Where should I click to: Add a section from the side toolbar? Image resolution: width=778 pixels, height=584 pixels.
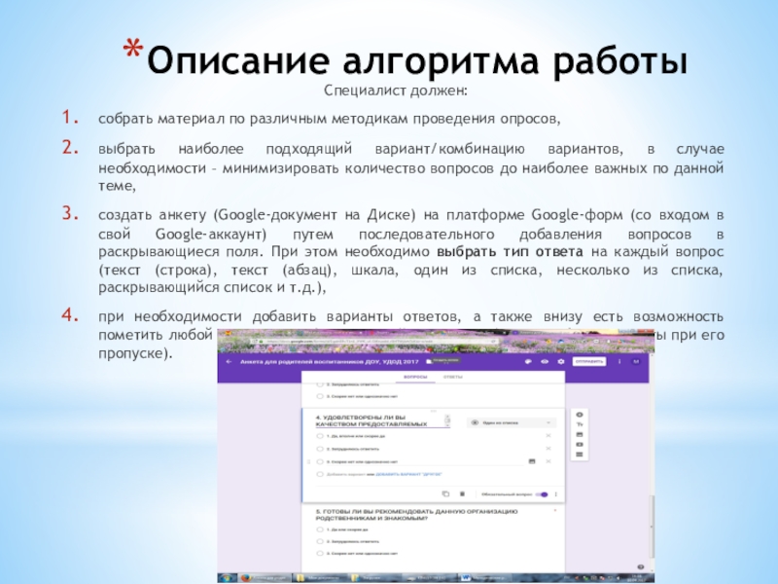[x=579, y=455]
